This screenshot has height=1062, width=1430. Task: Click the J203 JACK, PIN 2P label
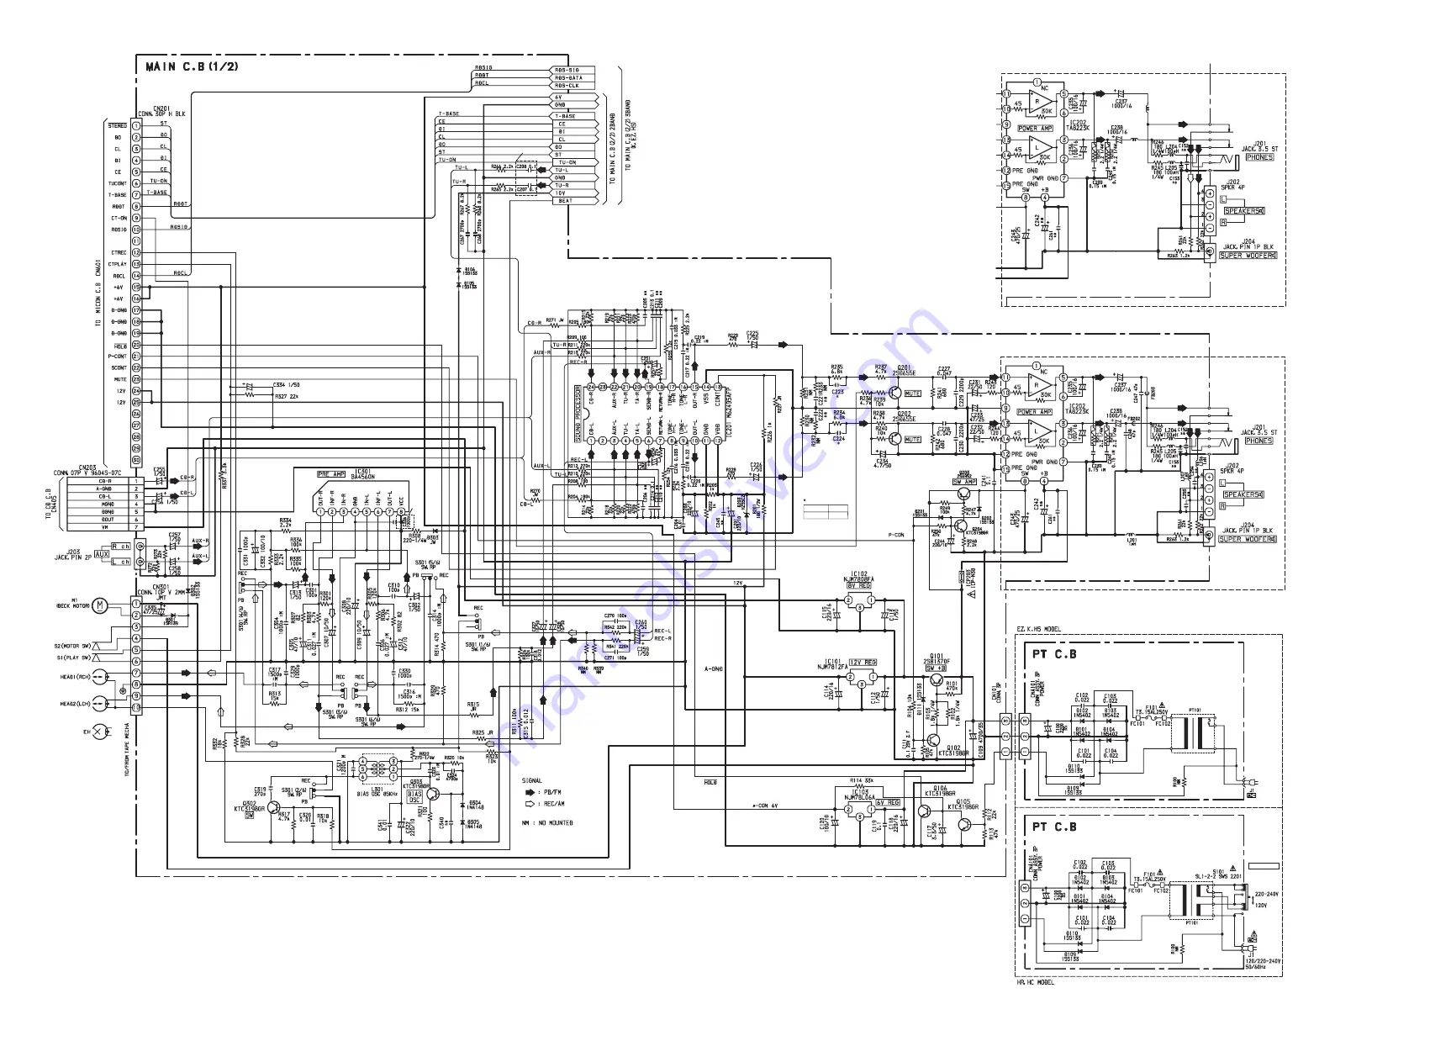(74, 555)
